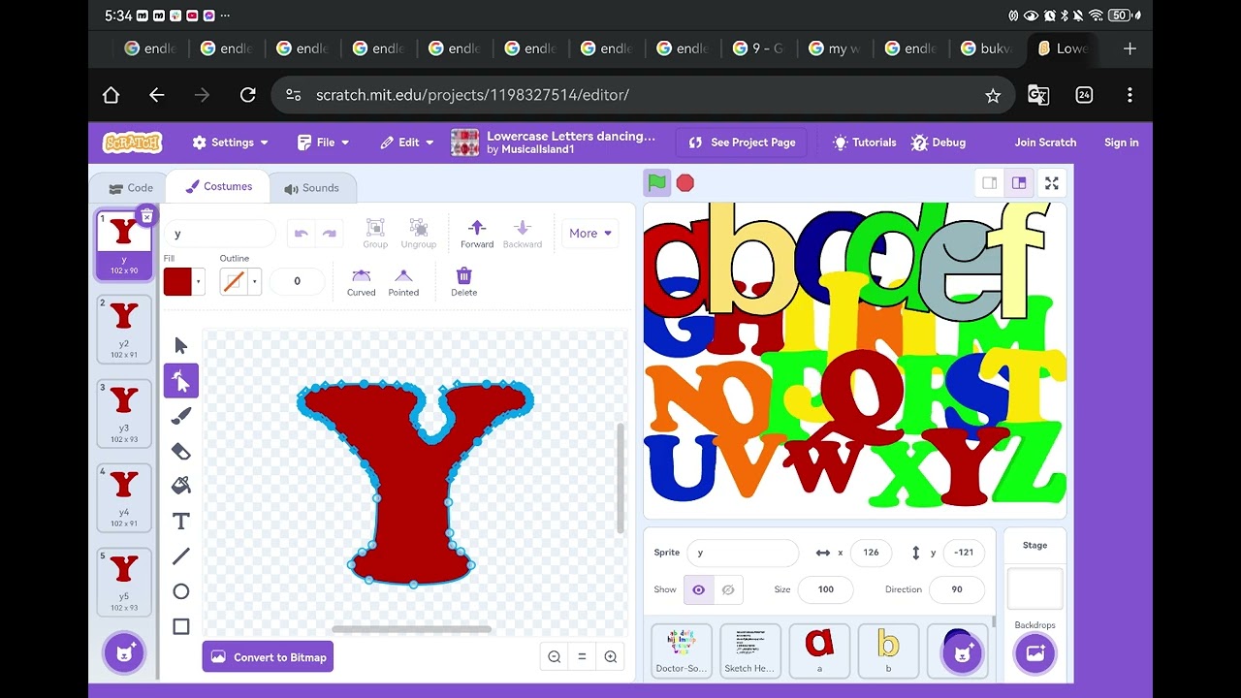Hide the sprite with crossed eye icon

tap(728, 589)
